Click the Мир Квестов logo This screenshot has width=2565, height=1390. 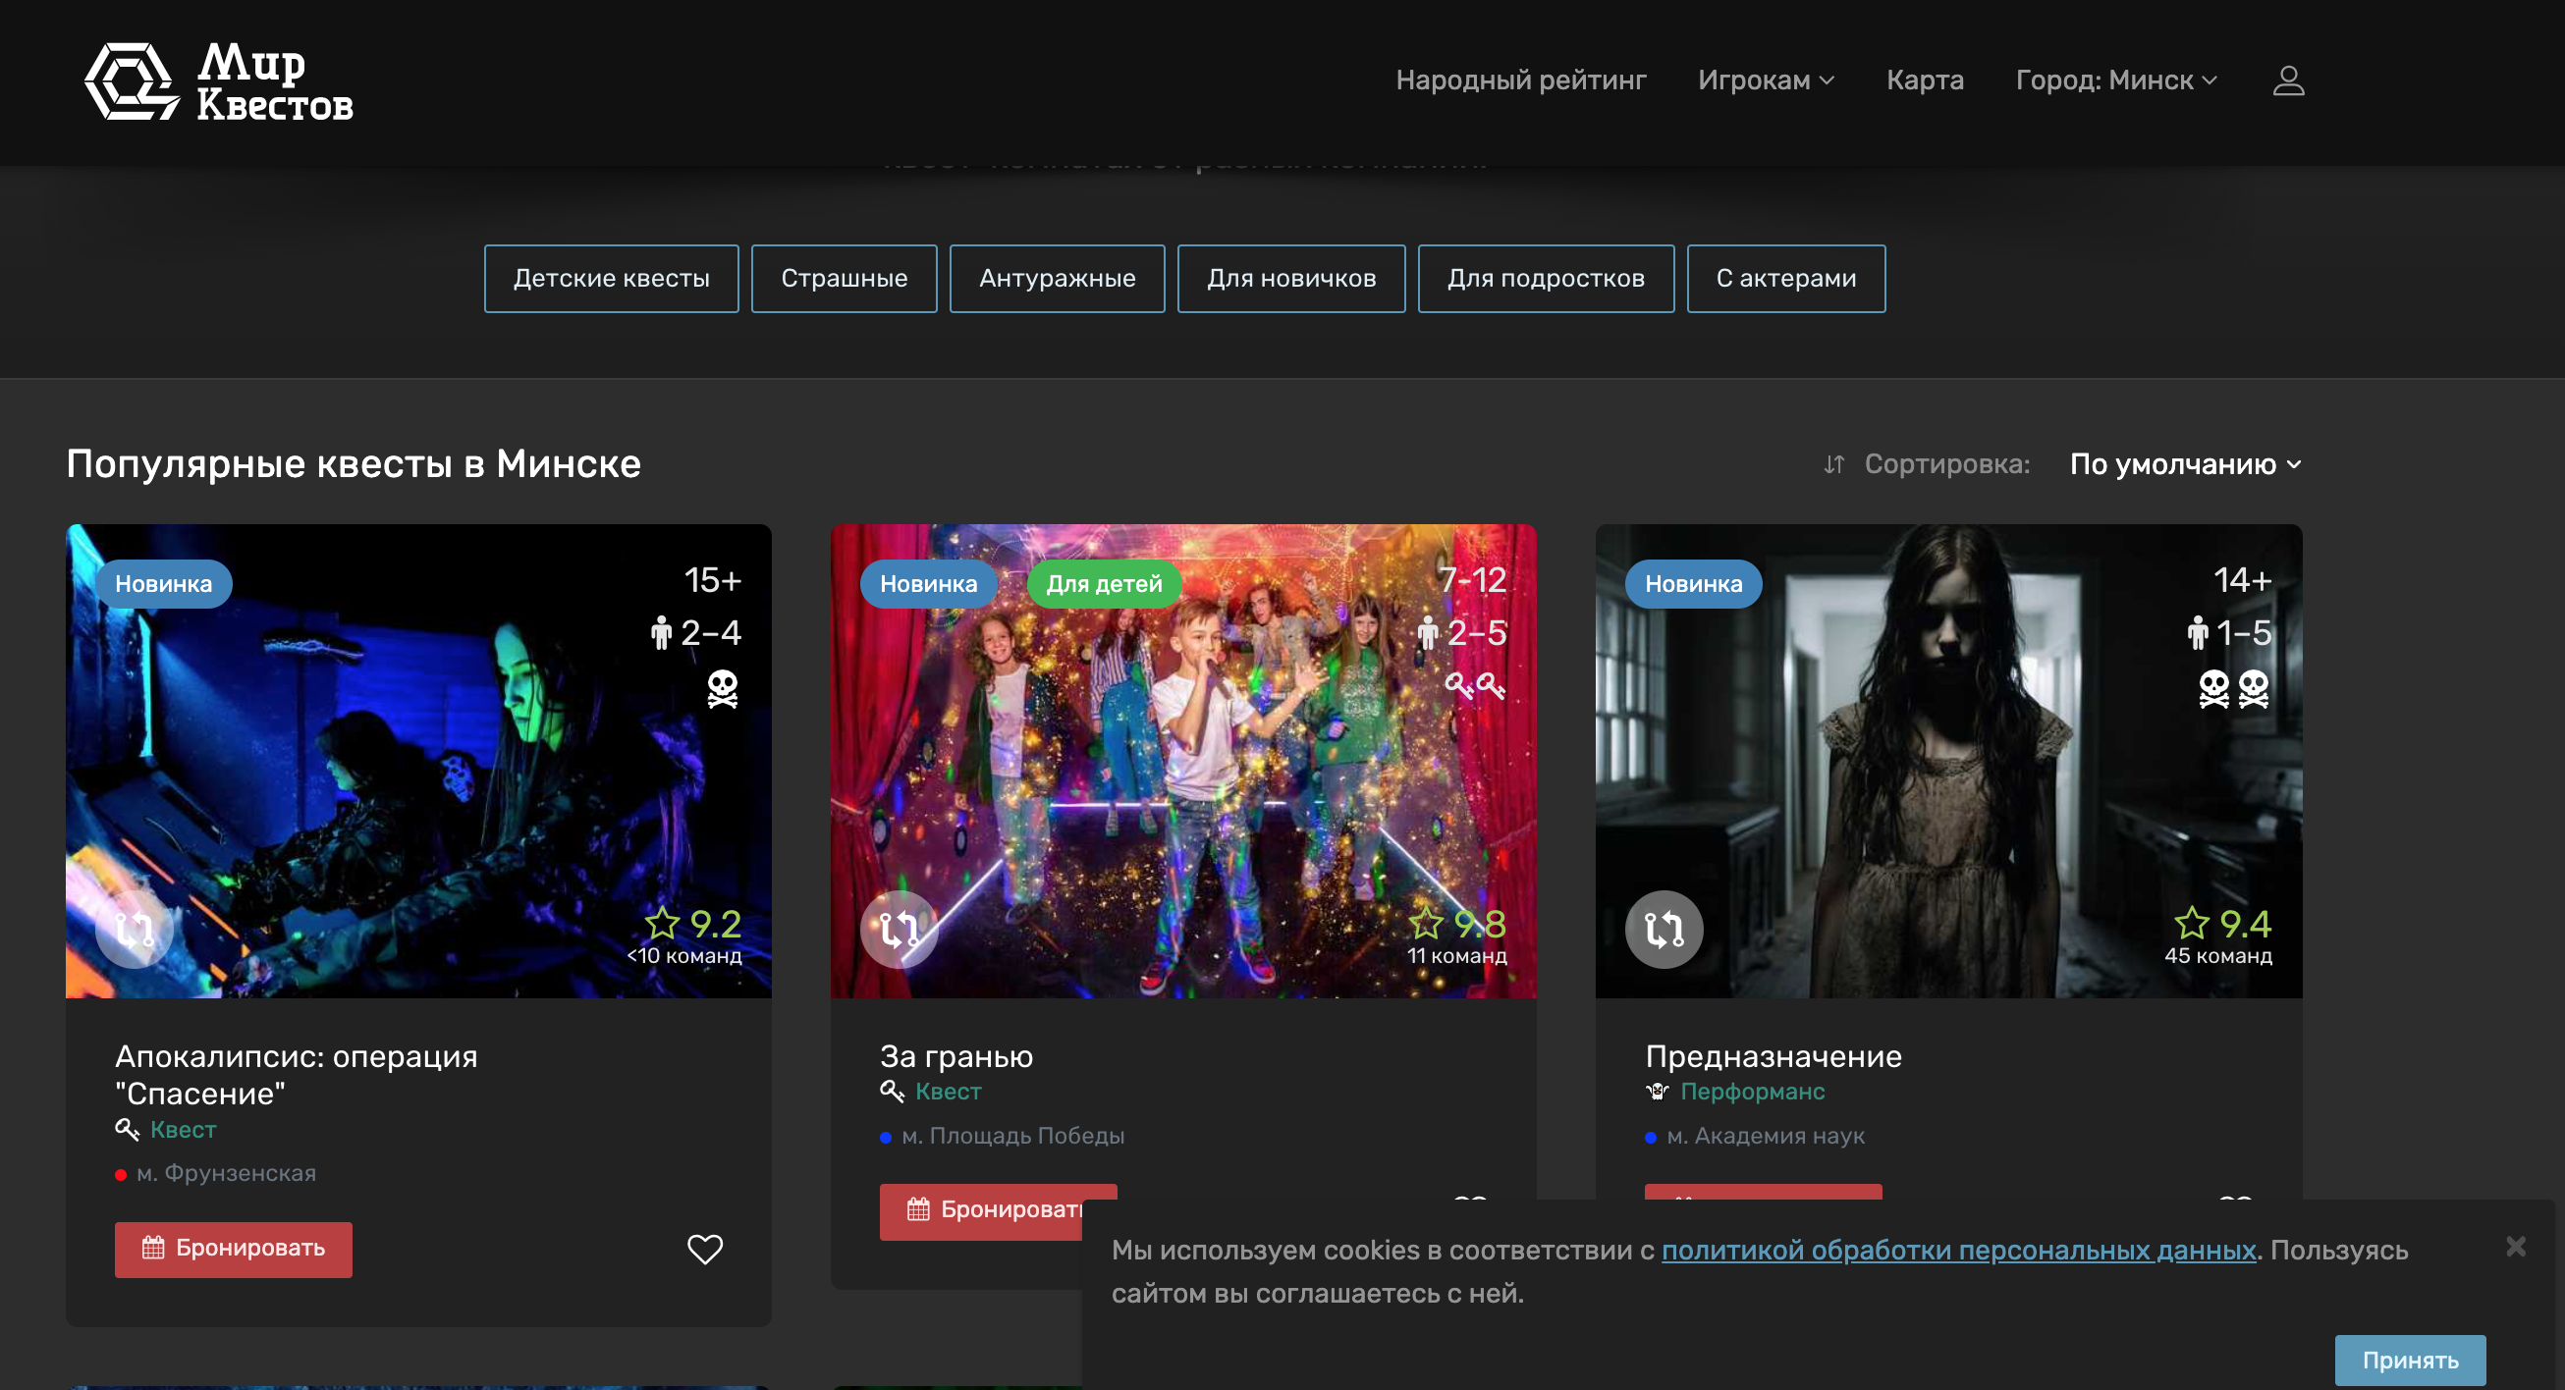(x=219, y=80)
